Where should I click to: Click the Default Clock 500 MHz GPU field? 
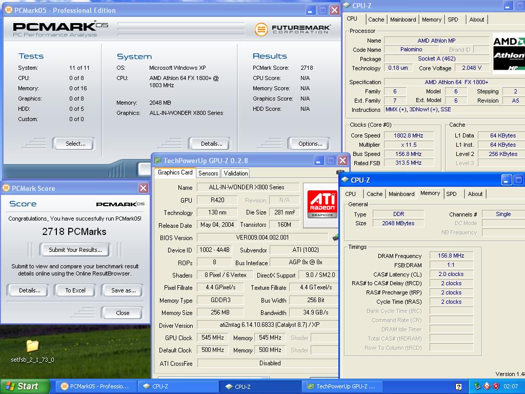click(213, 350)
